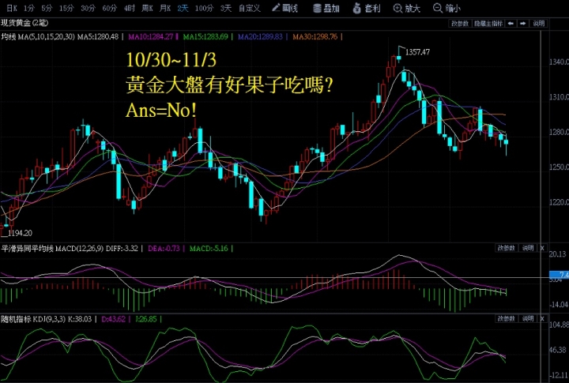Open the 叠加 overlay tool
This screenshot has height=383, width=569.
pyautogui.click(x=326, y=8)
